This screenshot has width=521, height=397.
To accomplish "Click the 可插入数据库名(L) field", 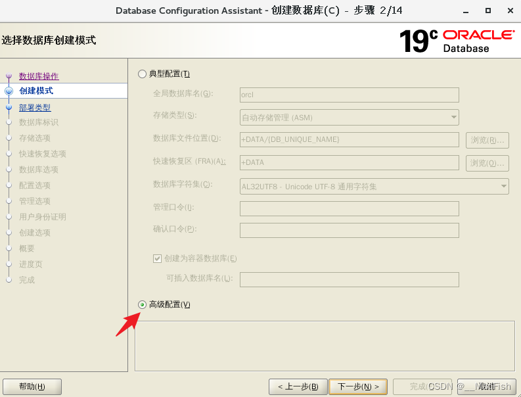I will (x=350, y=279).
